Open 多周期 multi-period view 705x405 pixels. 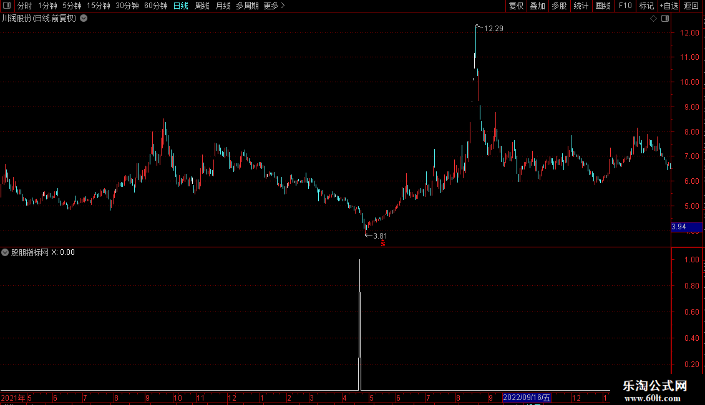247,6
